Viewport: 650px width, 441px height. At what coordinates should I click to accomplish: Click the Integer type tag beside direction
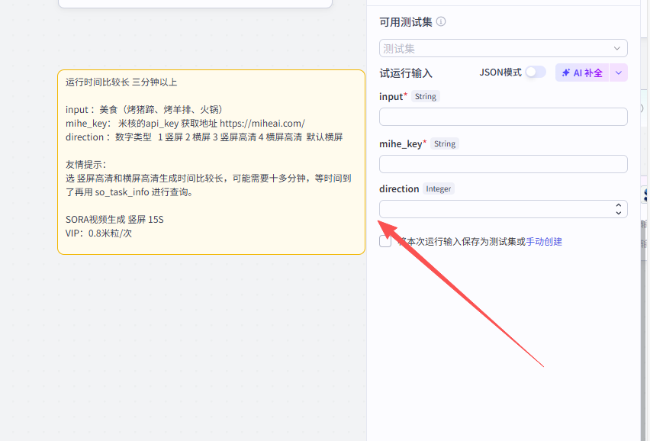coord(439,188)
